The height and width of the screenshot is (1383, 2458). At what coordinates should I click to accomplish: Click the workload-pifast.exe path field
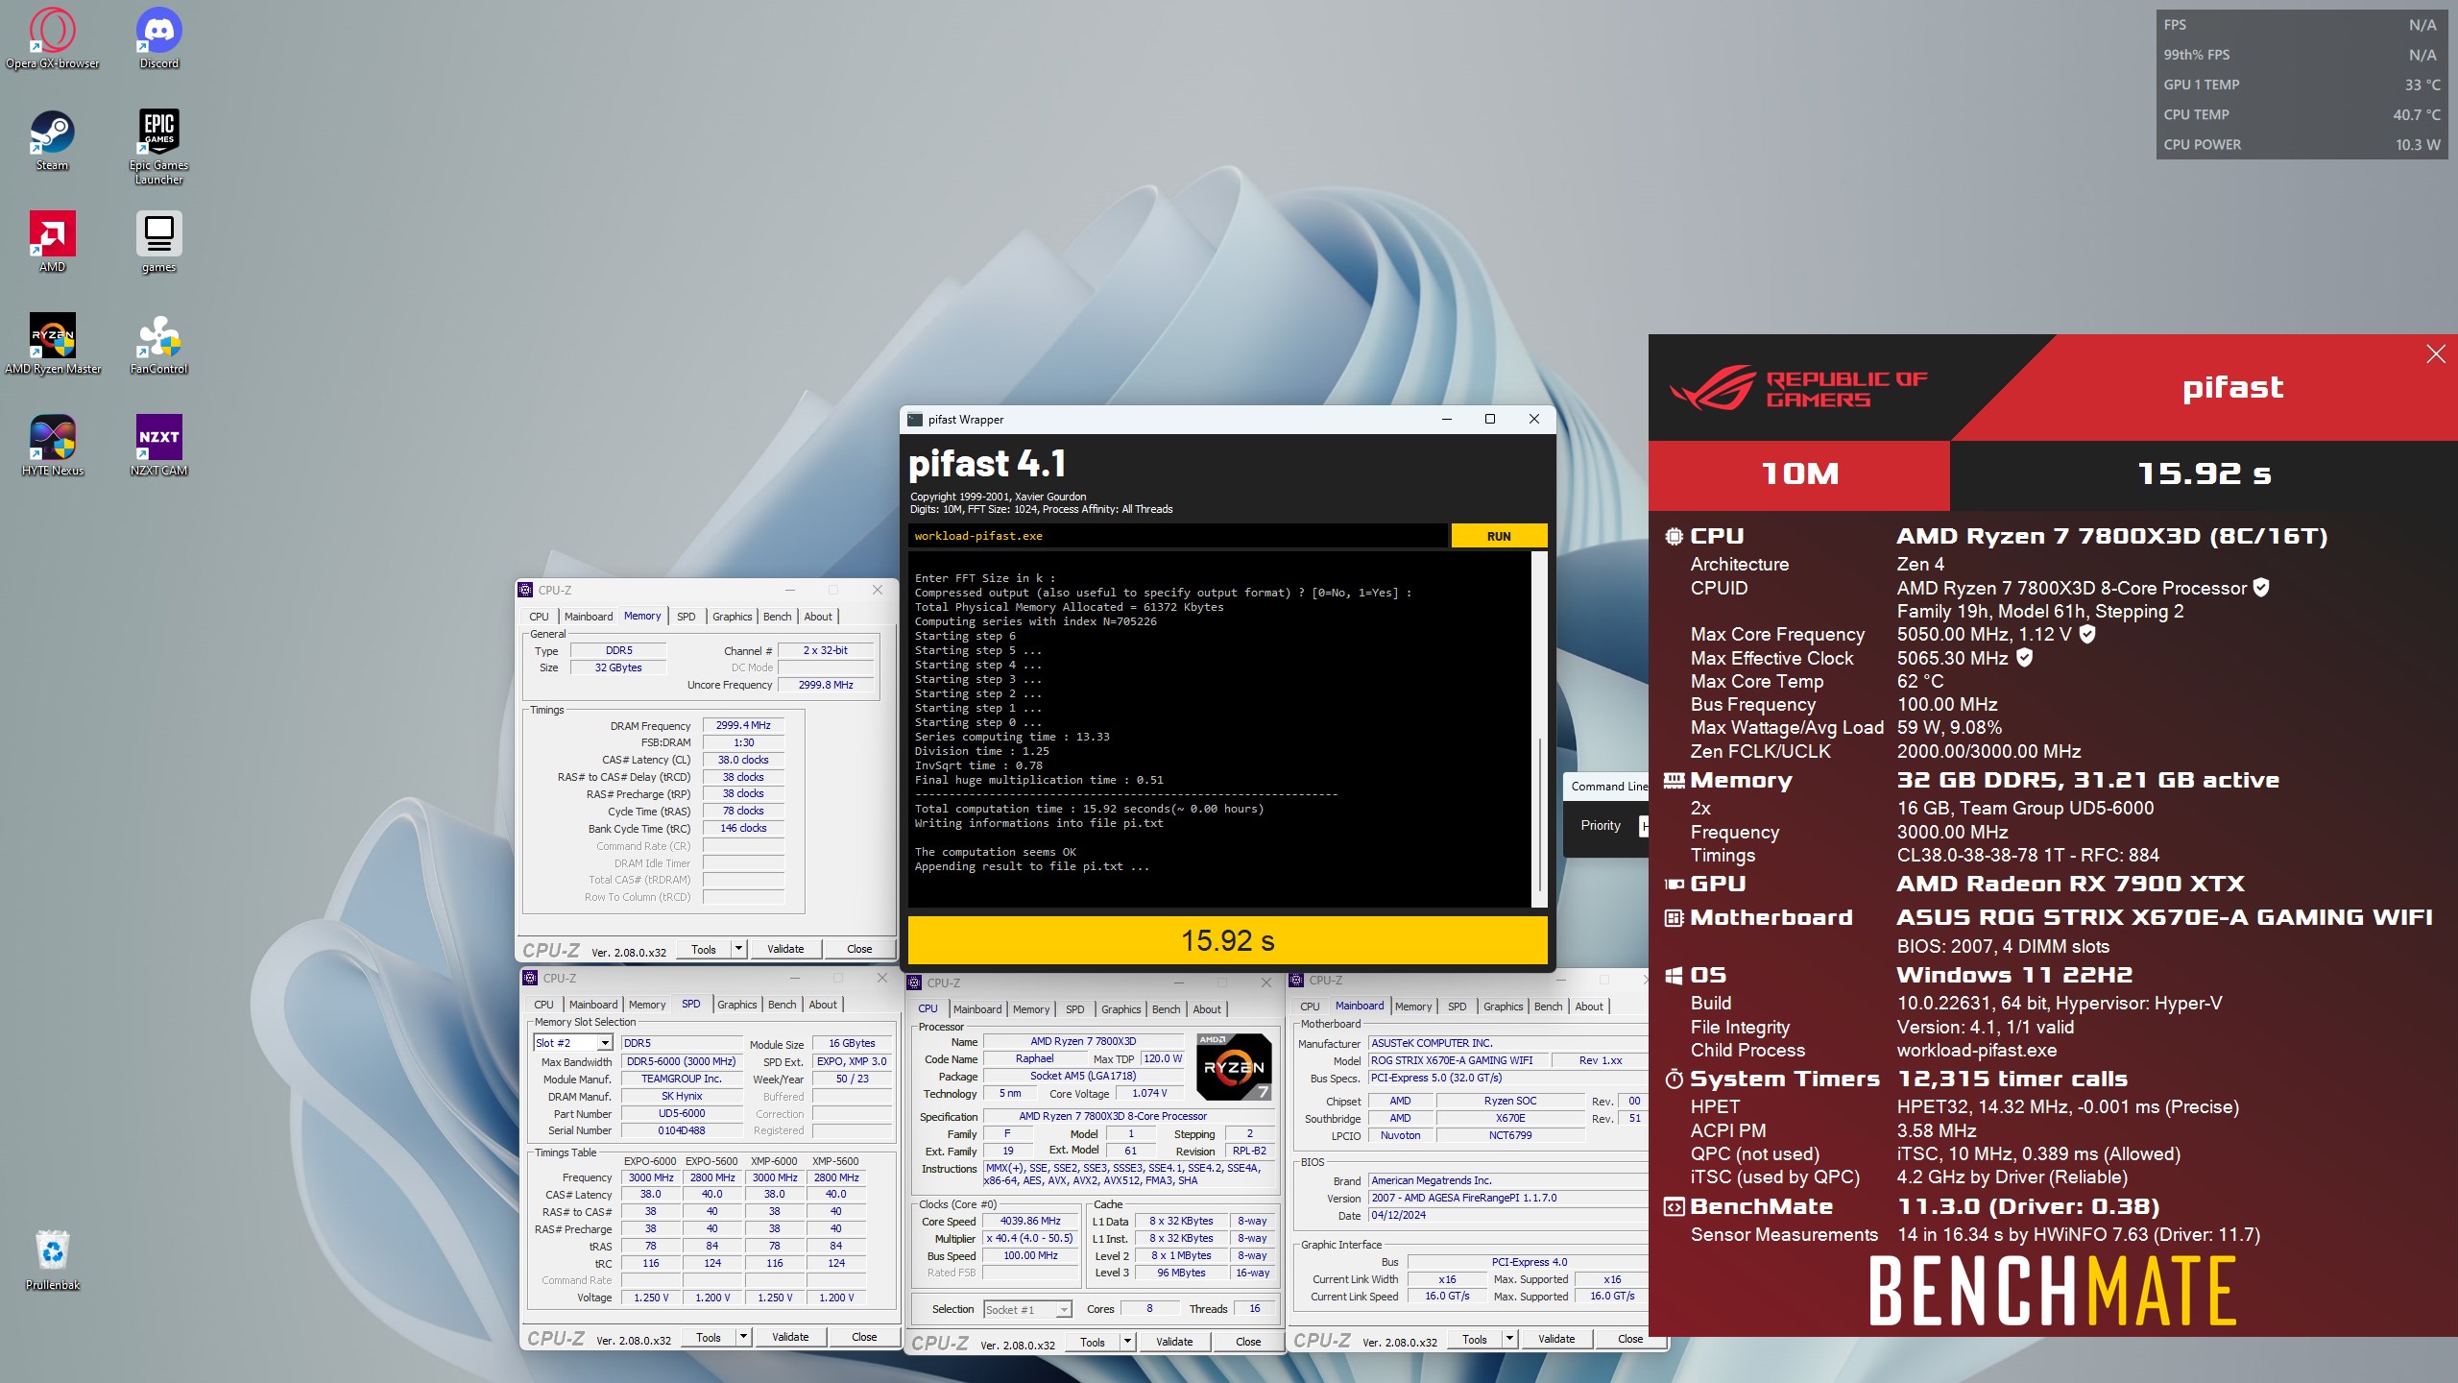[1177, 536]
